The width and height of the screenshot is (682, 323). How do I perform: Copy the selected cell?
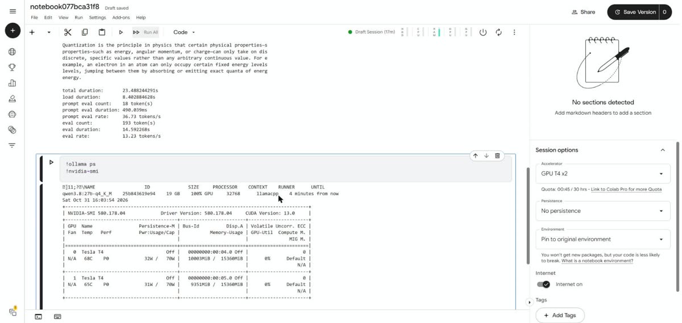tap(85, 32)
